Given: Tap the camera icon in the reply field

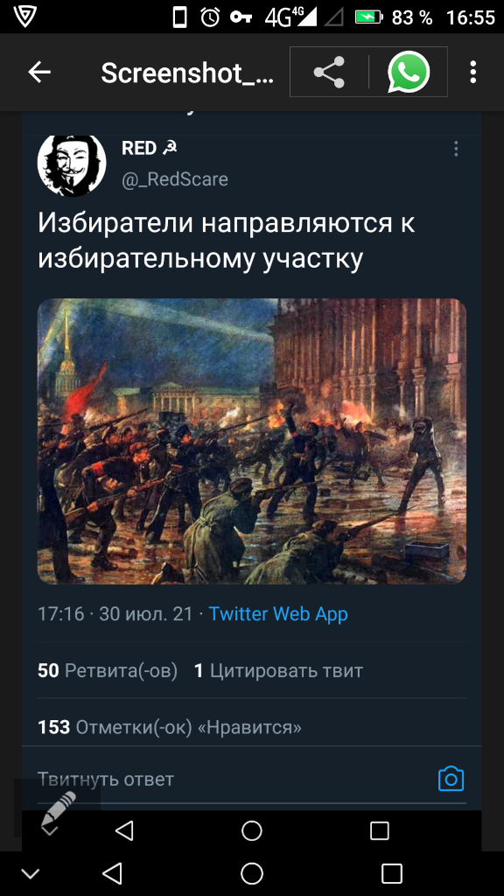Looking at the screenshot, I should (451, 778).
